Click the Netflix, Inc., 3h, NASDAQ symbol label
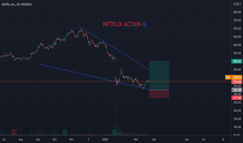The height and width of the screenshot is (143, 243). 17,4
